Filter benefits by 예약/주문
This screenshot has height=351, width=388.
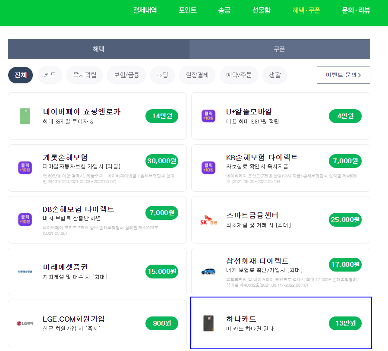tap(239, 75)
